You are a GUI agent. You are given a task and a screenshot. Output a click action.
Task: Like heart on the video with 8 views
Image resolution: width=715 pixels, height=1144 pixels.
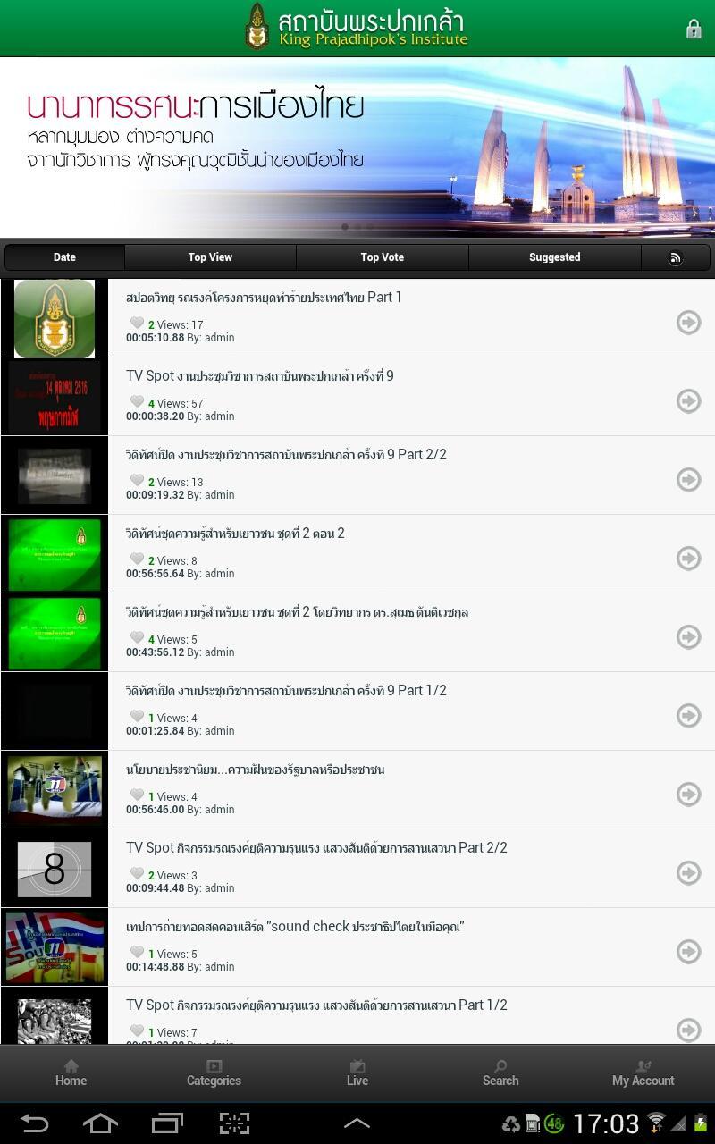tap(137, 559)
